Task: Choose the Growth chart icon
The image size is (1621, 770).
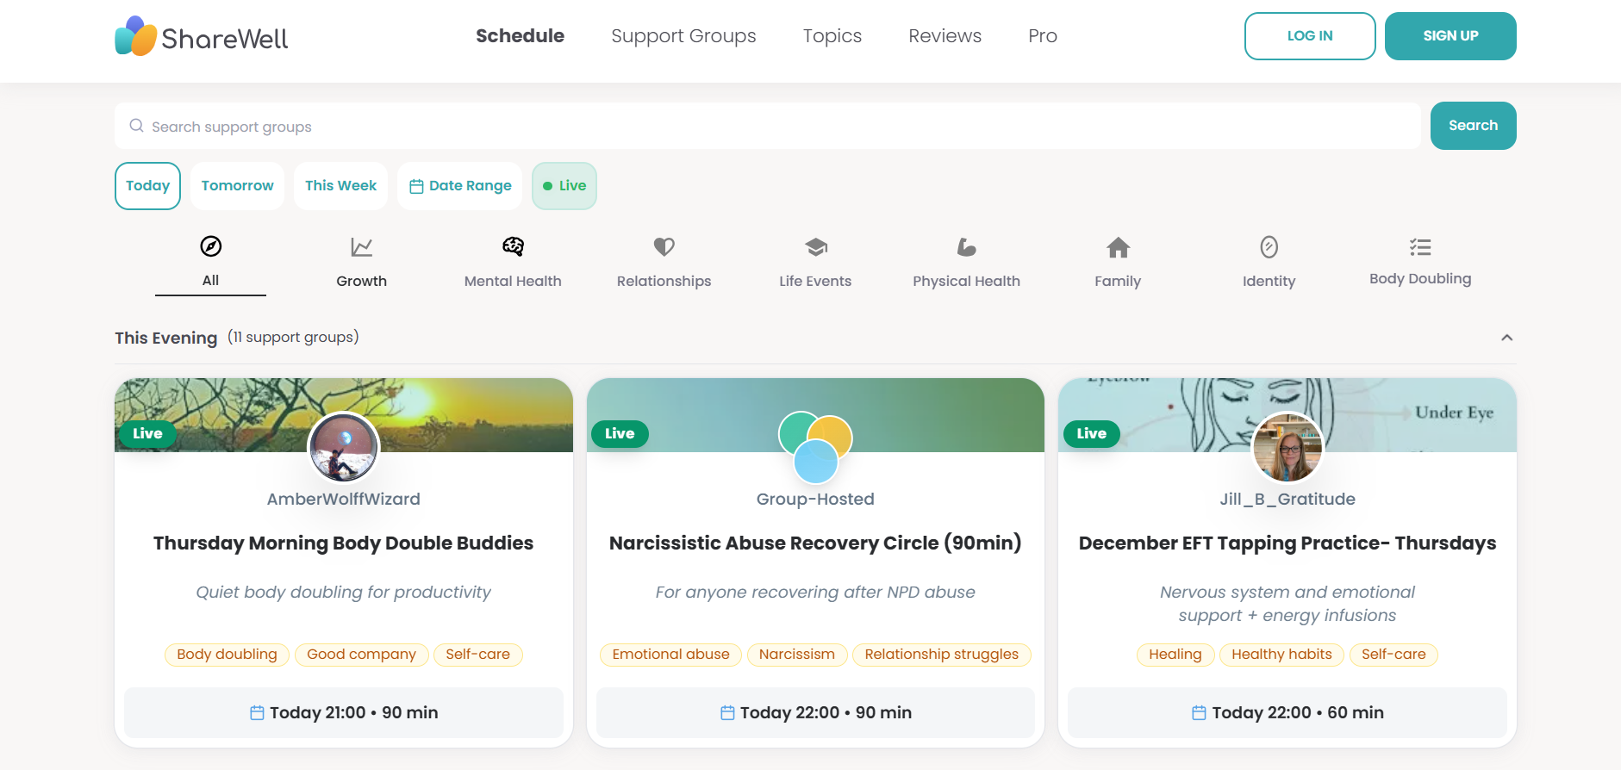Action: 362,247
